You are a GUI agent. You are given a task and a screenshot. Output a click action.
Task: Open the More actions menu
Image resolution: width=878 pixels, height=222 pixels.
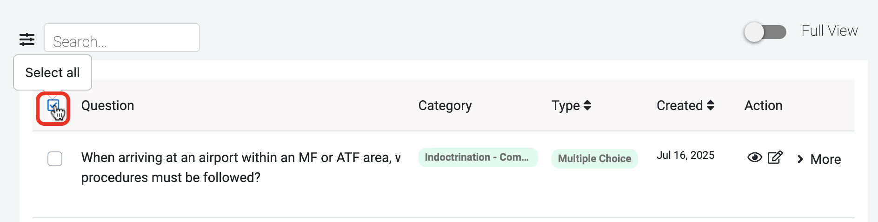(825, 159)
